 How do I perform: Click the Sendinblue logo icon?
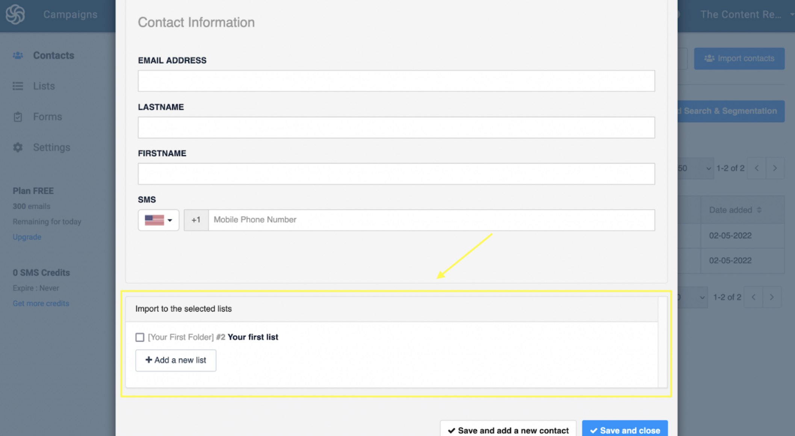15,14
